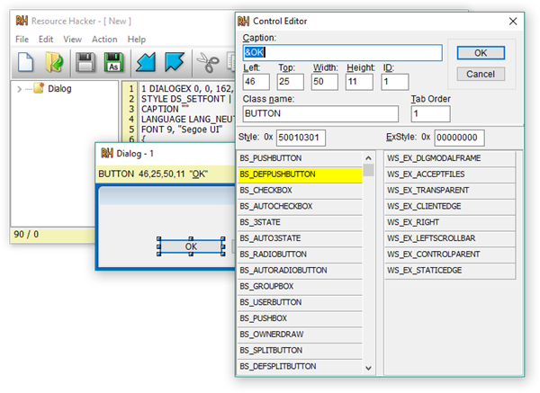540x393 pixels.
Task: Click OK button in Control Editor
Action: (481, 53)
